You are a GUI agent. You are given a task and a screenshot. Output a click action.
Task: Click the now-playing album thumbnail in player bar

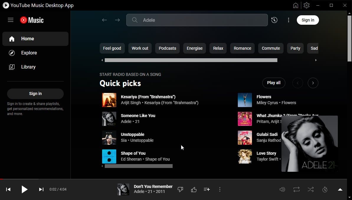123,189
